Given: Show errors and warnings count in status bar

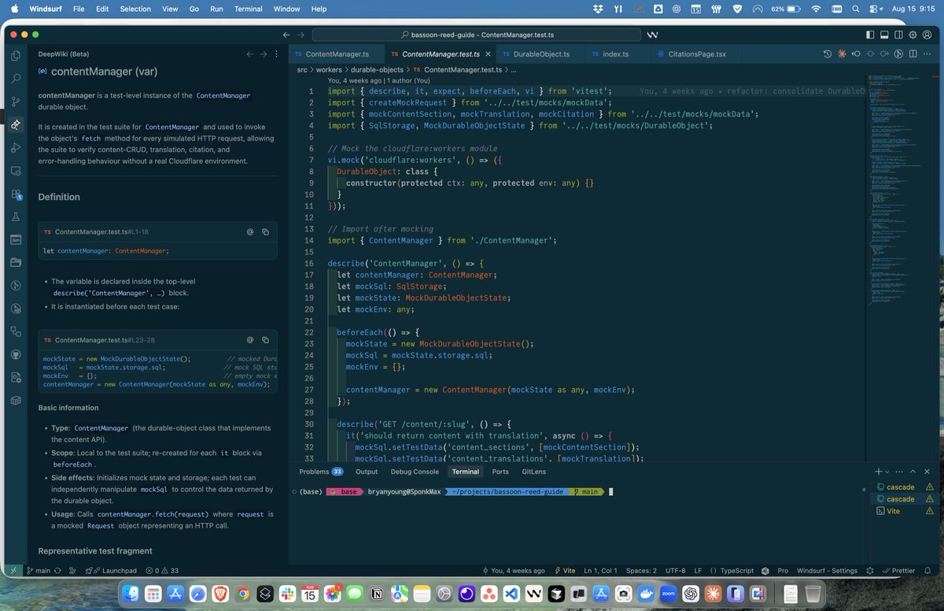Looking at the screenshot, I should tap(161, 571).
